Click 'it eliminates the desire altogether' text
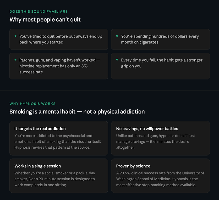Viewport: 219px width, 200px height. point(153,144)
